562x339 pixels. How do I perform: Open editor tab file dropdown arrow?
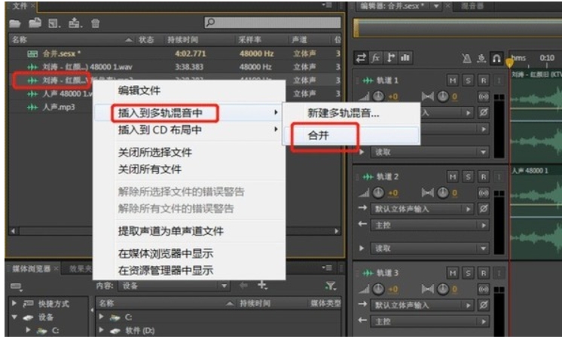436,6
